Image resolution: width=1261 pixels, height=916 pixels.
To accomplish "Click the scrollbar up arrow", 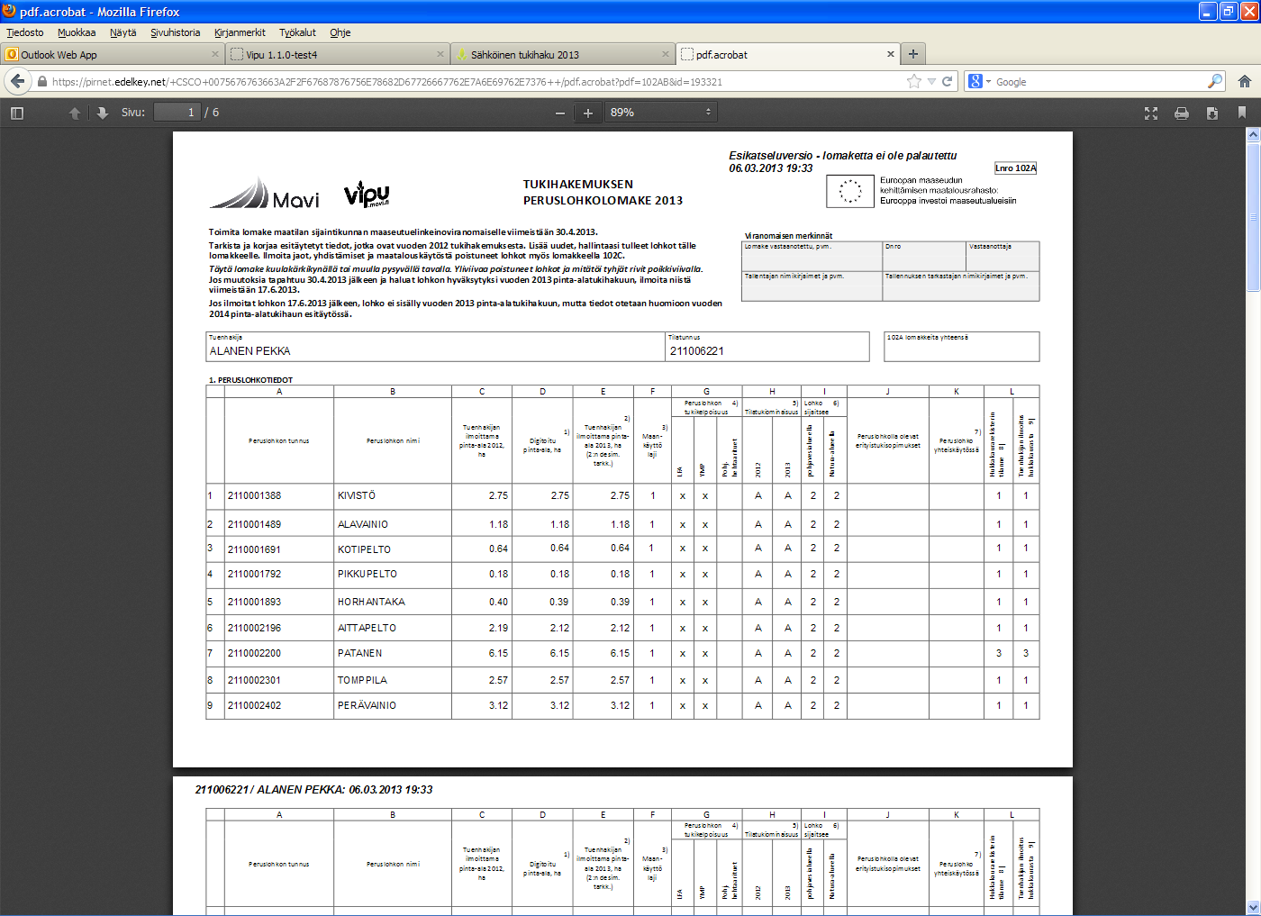I will [x=1253, y=135].
